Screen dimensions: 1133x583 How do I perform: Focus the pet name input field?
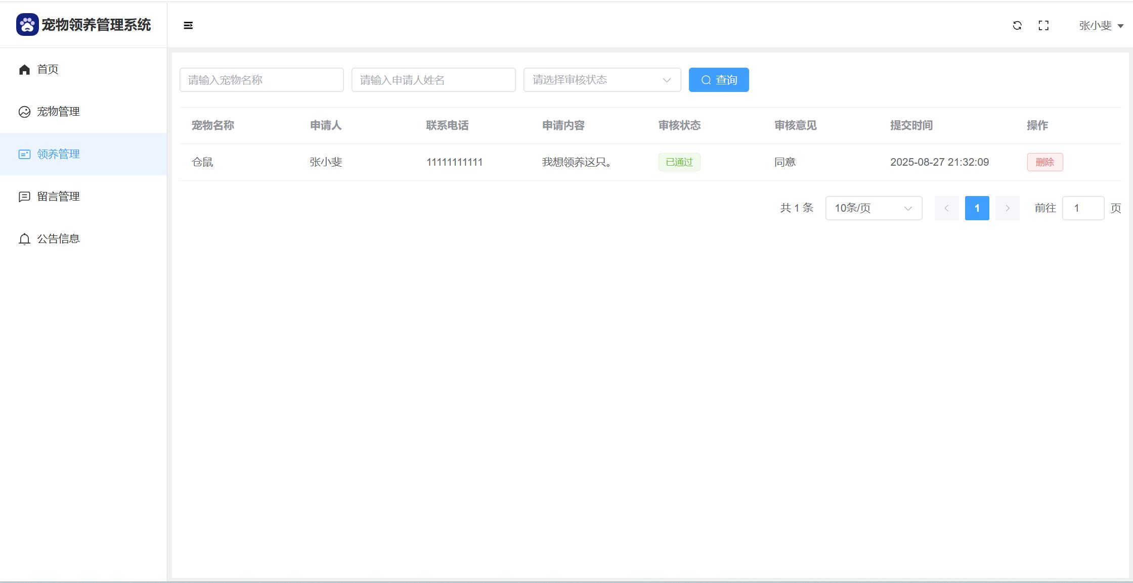[262, 80]
